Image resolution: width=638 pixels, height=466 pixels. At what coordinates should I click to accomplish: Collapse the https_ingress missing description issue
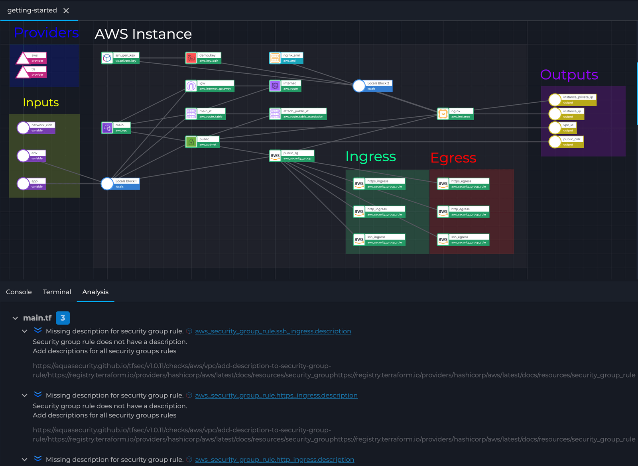(x=24, y=395)
